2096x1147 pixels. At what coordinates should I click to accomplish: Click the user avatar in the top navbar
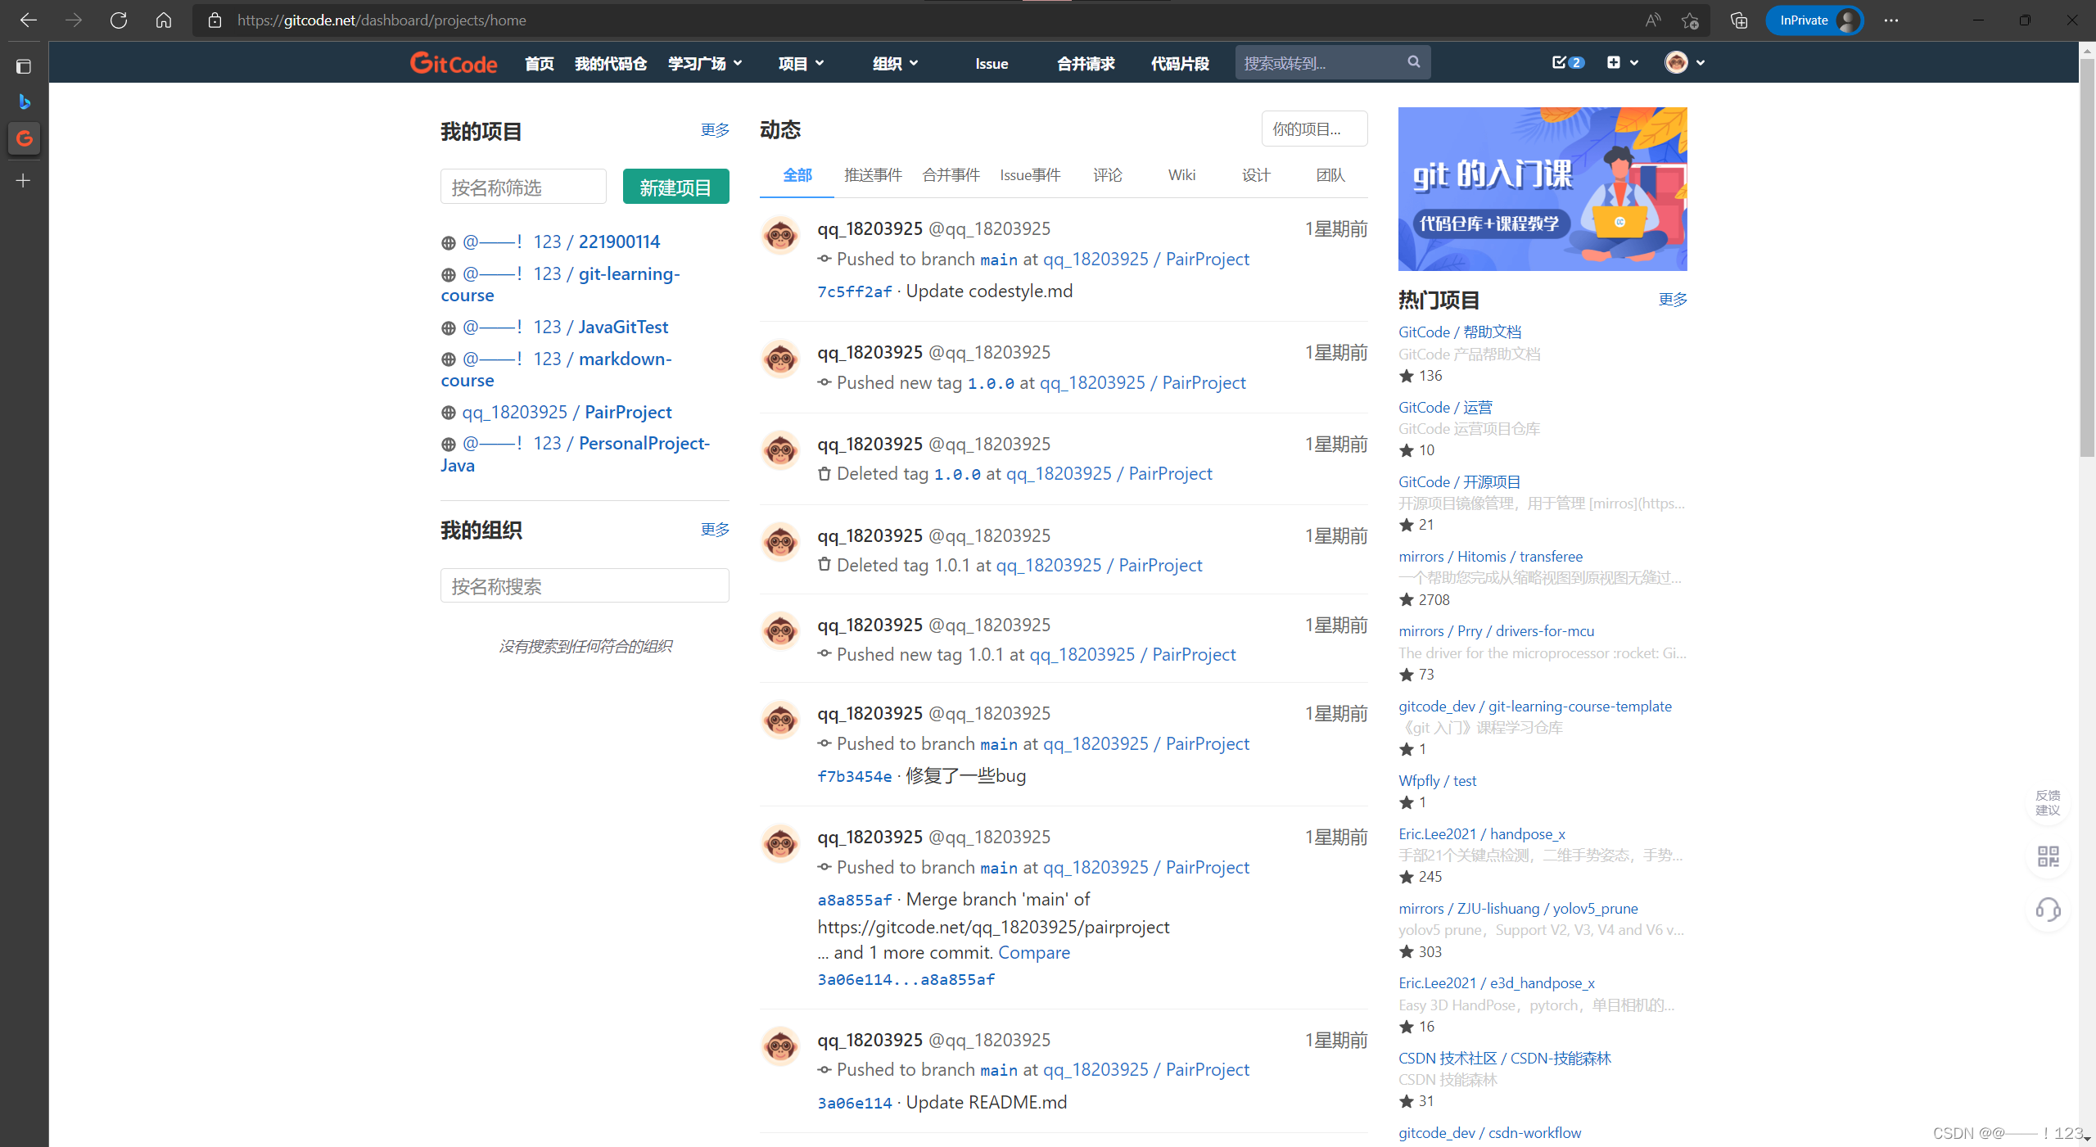pos(1677,62)
